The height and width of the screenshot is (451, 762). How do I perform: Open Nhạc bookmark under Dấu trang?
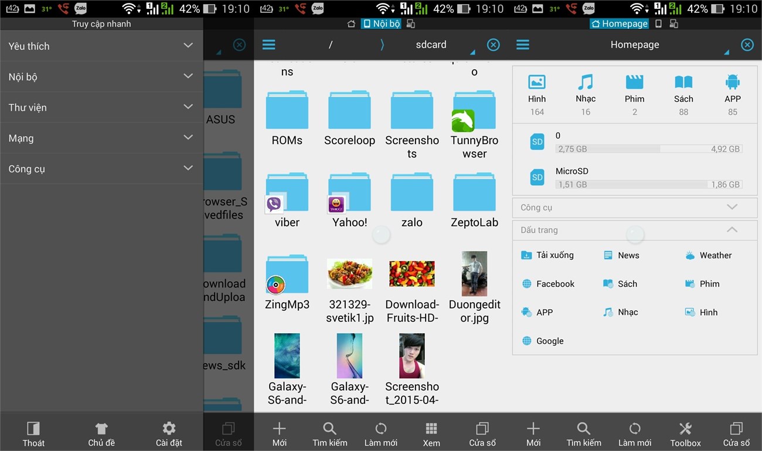[621, 312]
